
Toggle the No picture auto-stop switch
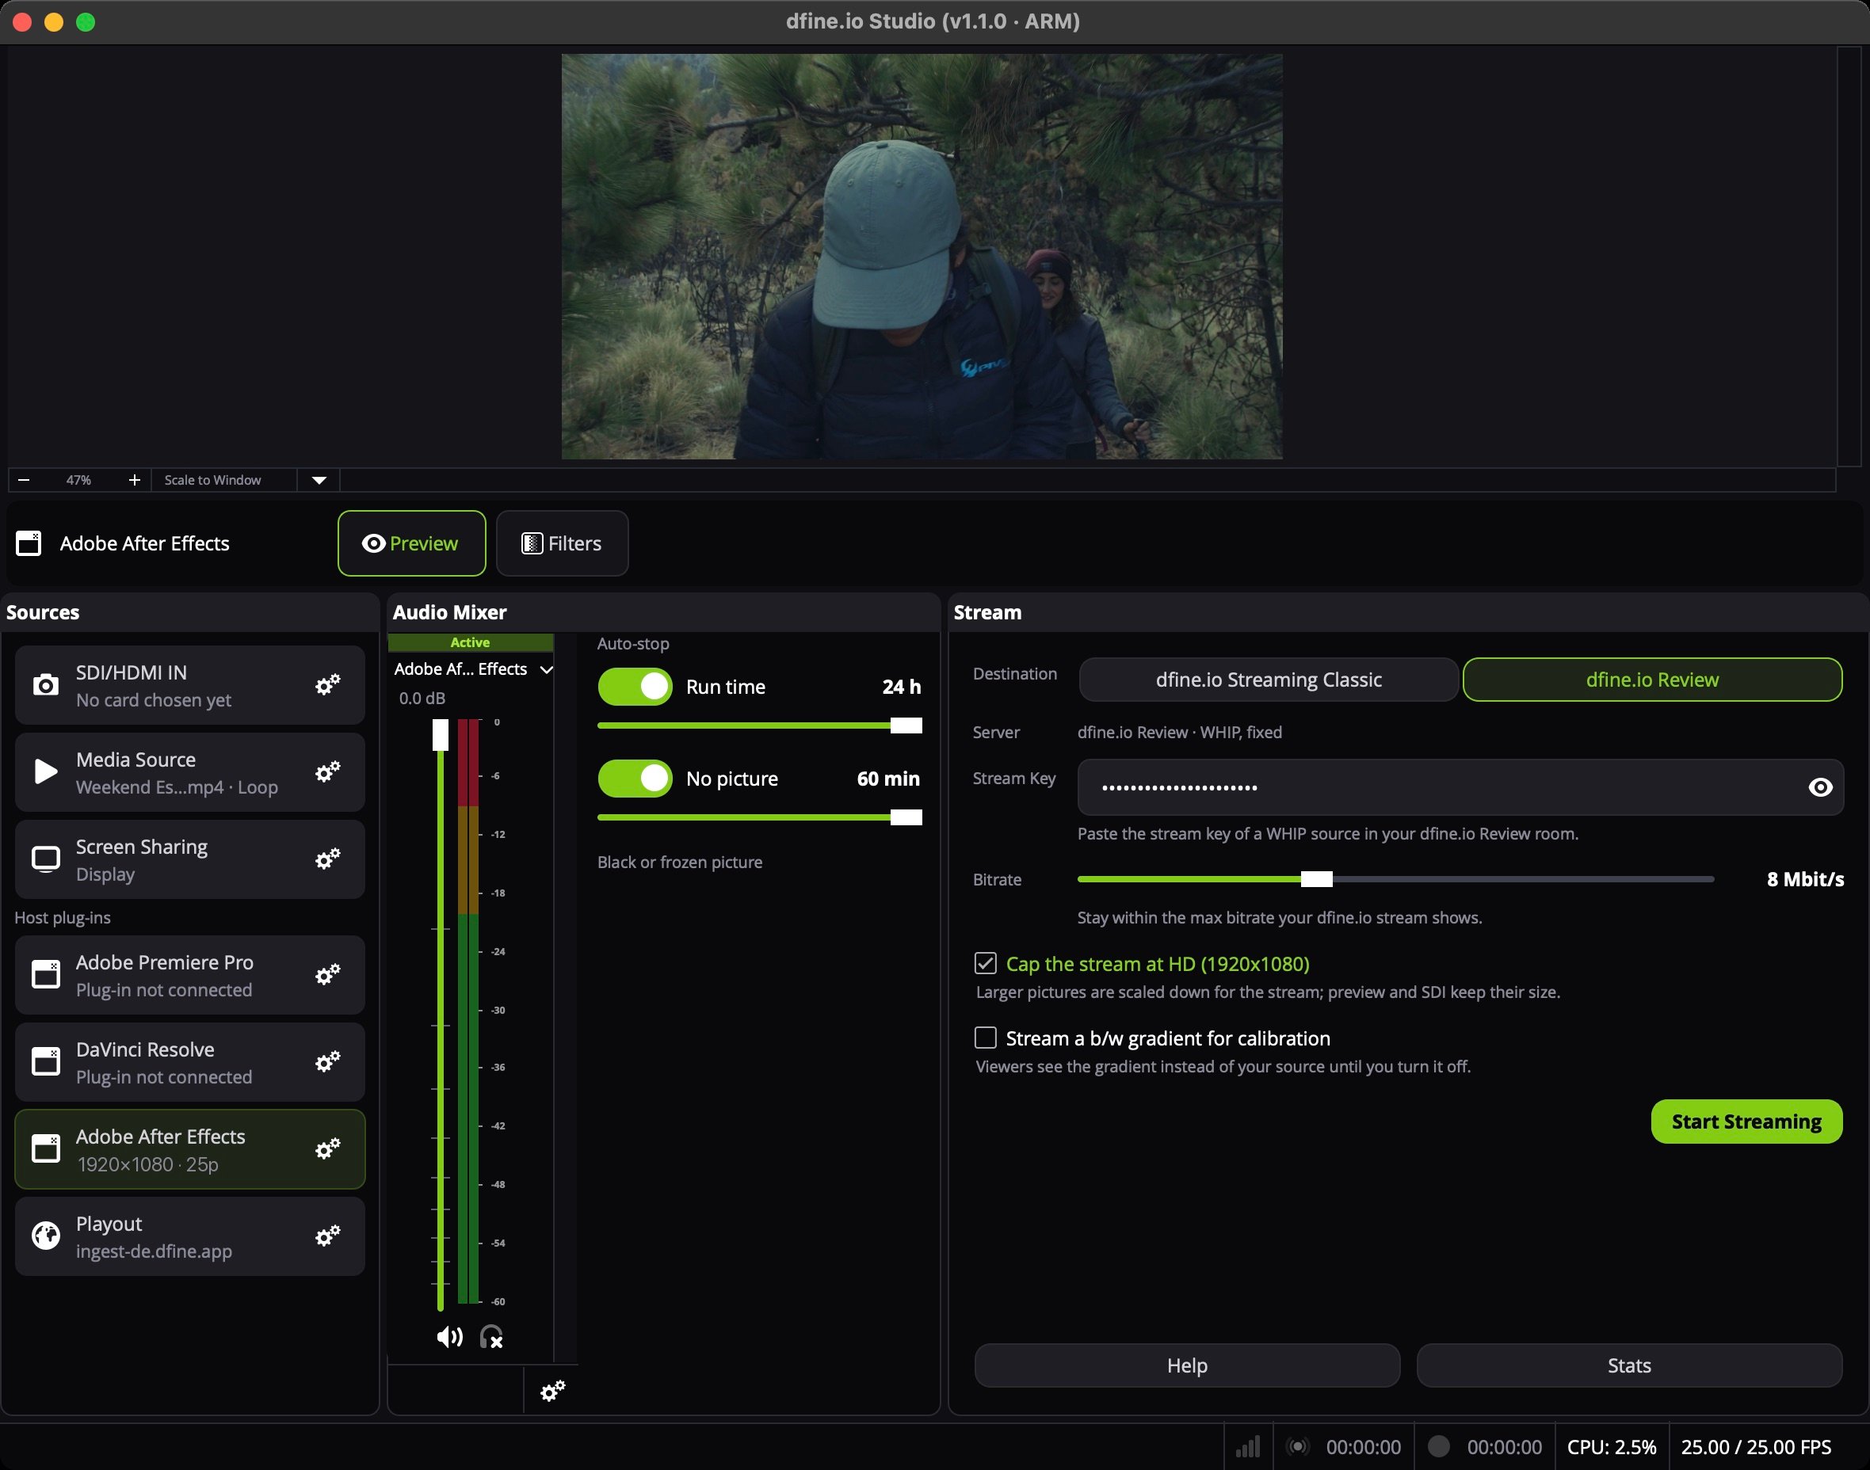[x=635, y=779]
